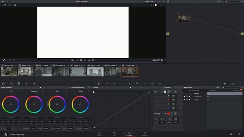
Task: Show the Keyframes palette icon
Action: click(225, 84)
